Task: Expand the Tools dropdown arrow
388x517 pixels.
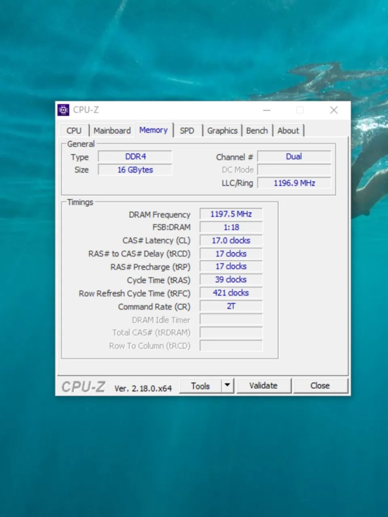Action: [228, 386]
